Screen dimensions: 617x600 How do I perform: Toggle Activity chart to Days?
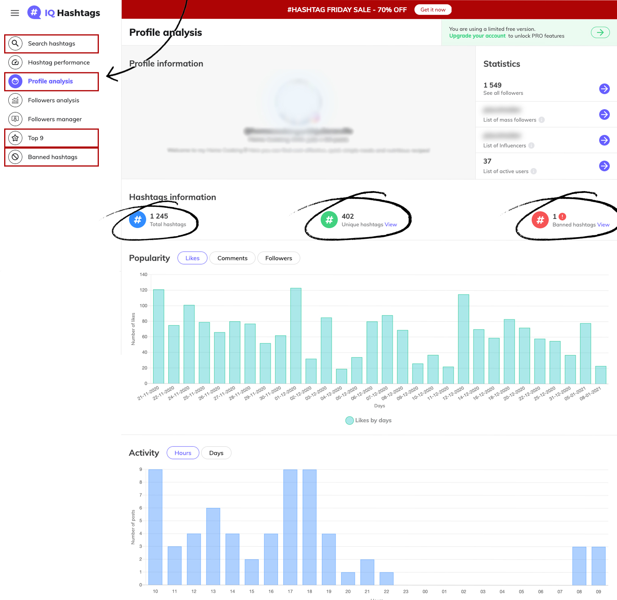point(216,453)
